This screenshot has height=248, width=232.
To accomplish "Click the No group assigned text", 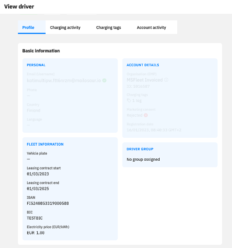I will click(143, 159).
